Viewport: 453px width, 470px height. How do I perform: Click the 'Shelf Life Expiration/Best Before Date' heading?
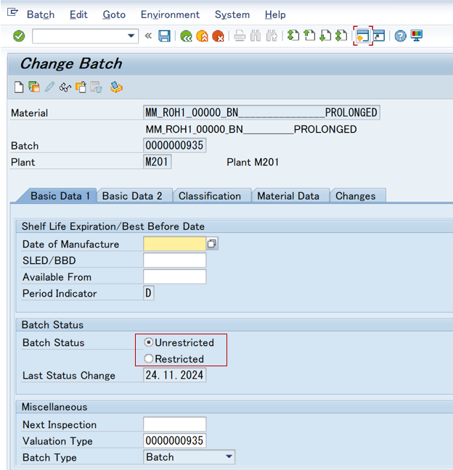point(113,226)
